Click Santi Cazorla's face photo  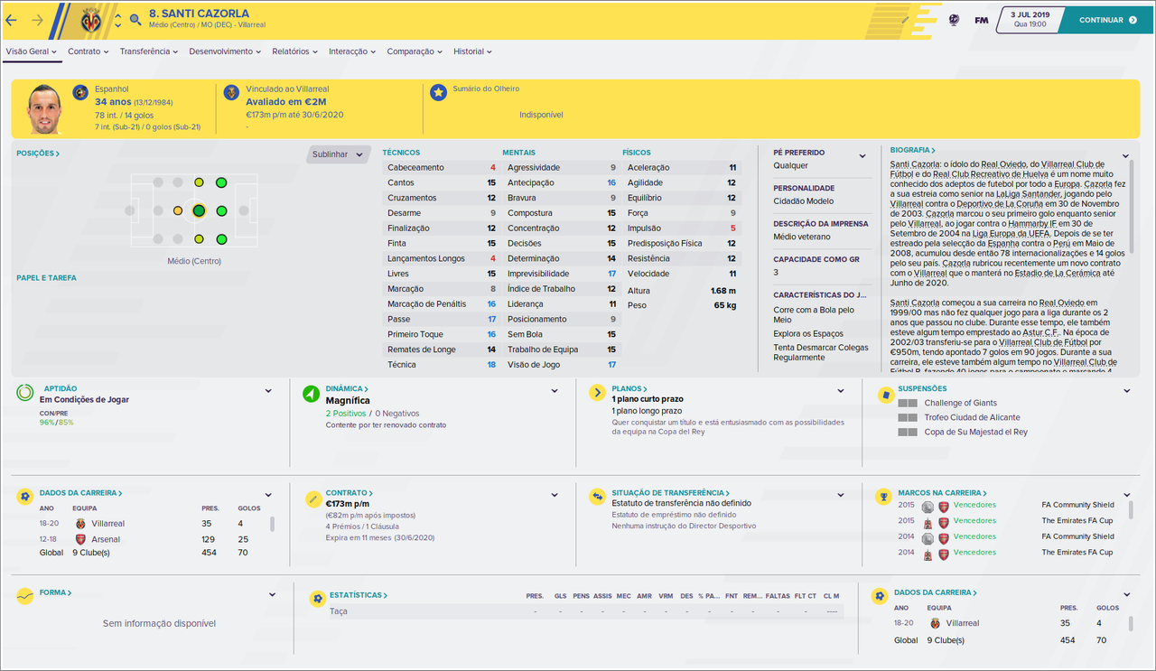pos(43,109)
